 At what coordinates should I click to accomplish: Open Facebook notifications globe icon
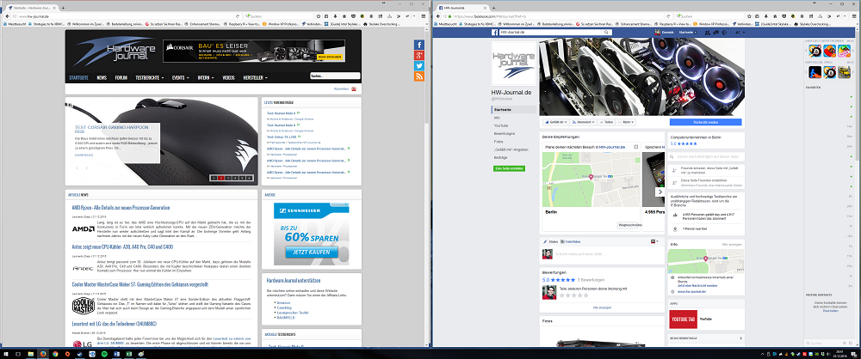tap(725, 33)
